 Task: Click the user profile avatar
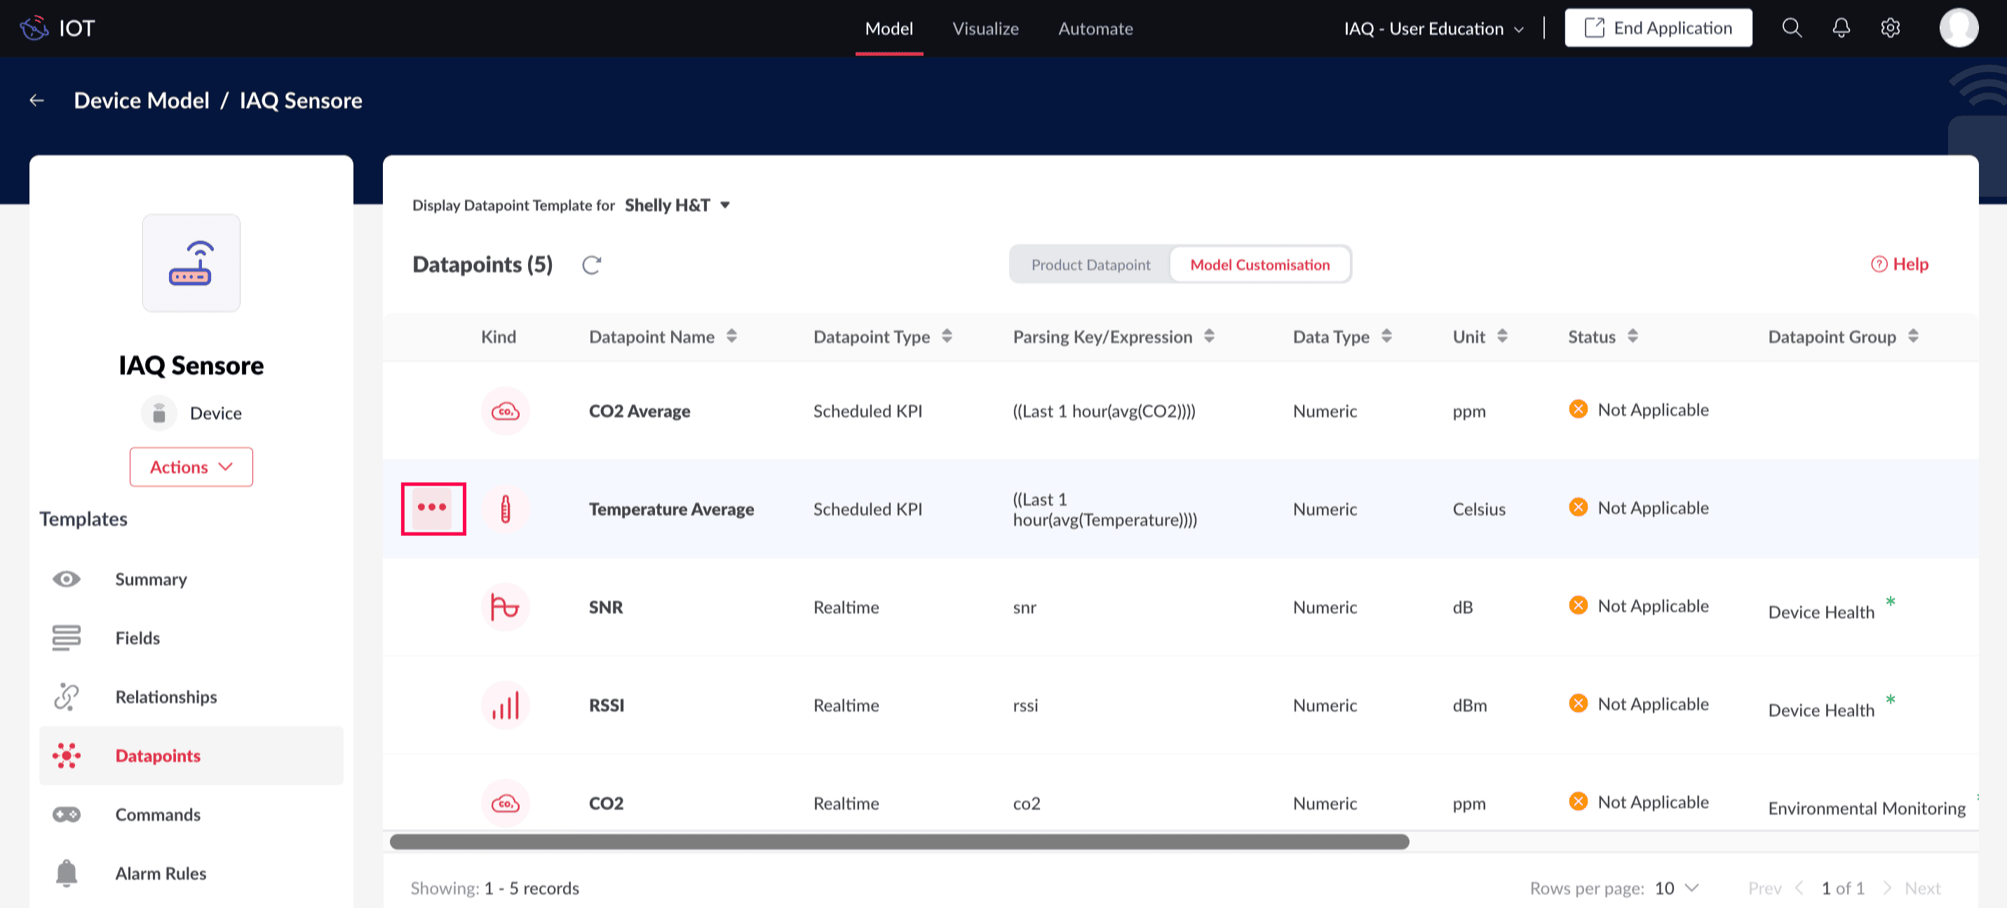(1957, 28)
